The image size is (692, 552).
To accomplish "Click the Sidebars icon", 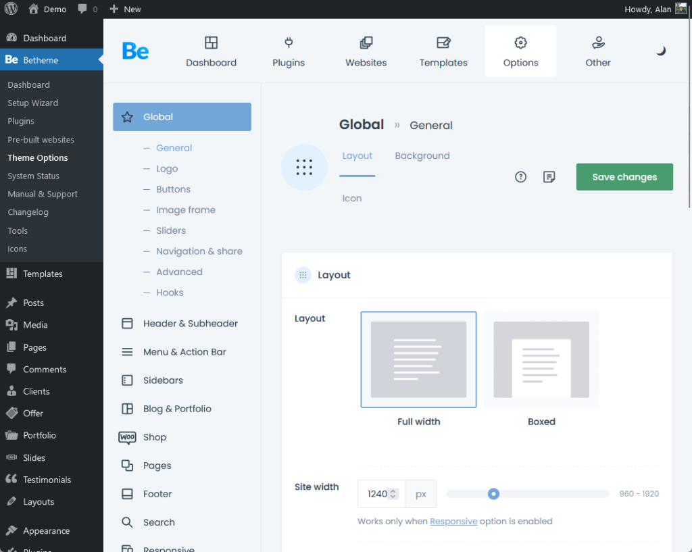I will (x=127, y=380).
